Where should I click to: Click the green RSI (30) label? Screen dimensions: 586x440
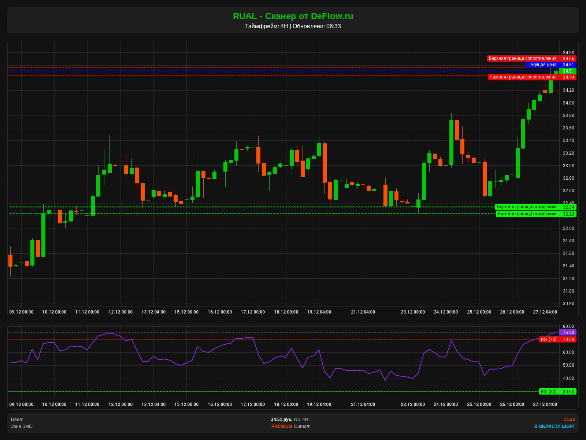tap(548, 392)
